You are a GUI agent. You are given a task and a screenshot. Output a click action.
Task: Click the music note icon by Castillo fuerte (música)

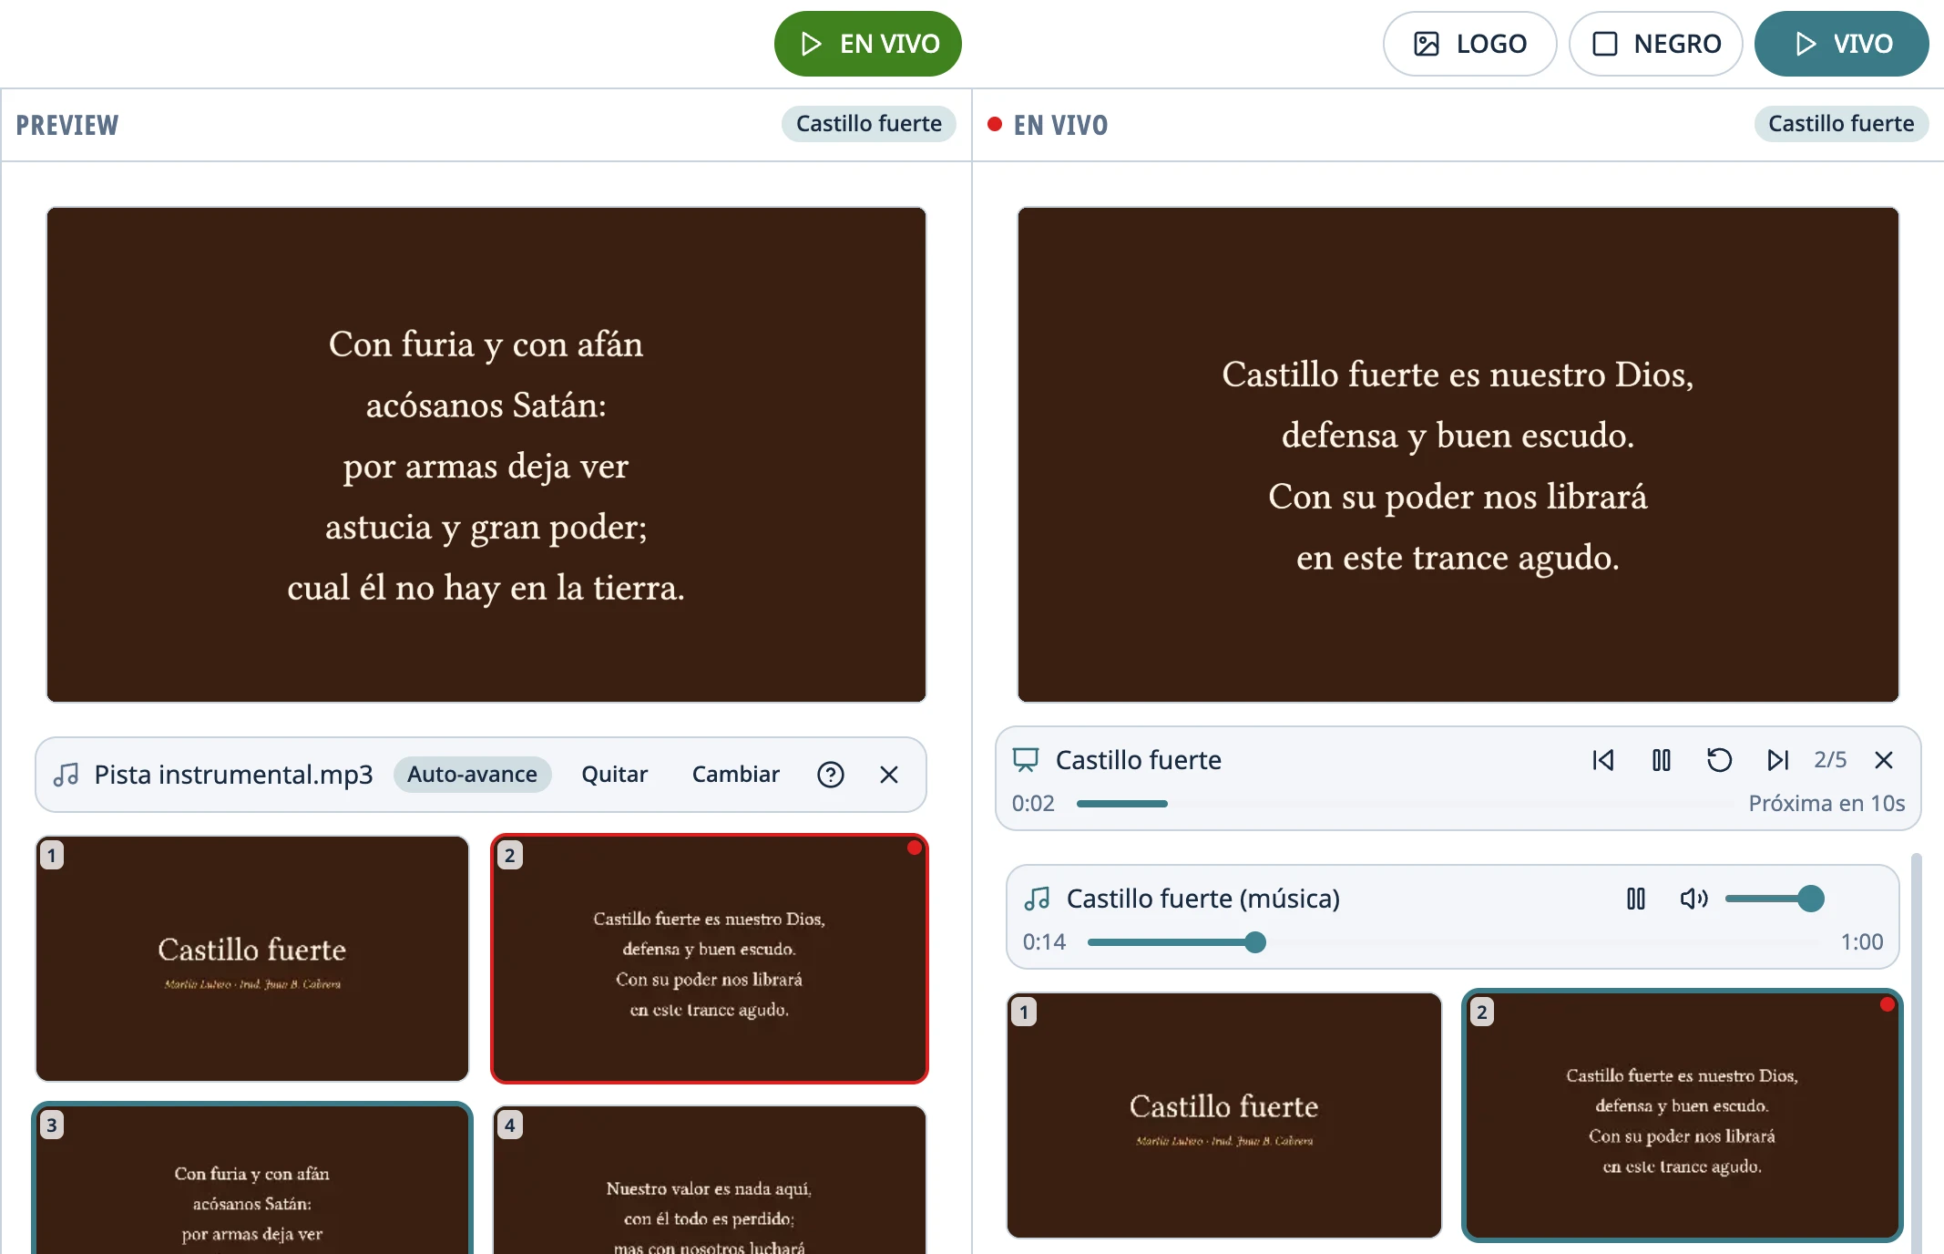1038,899
